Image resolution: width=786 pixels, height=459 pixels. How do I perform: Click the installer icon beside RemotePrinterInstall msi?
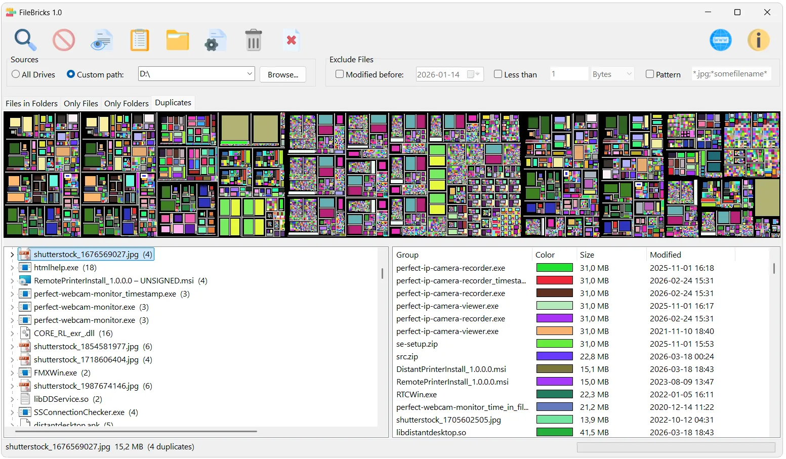coord(25,280)
